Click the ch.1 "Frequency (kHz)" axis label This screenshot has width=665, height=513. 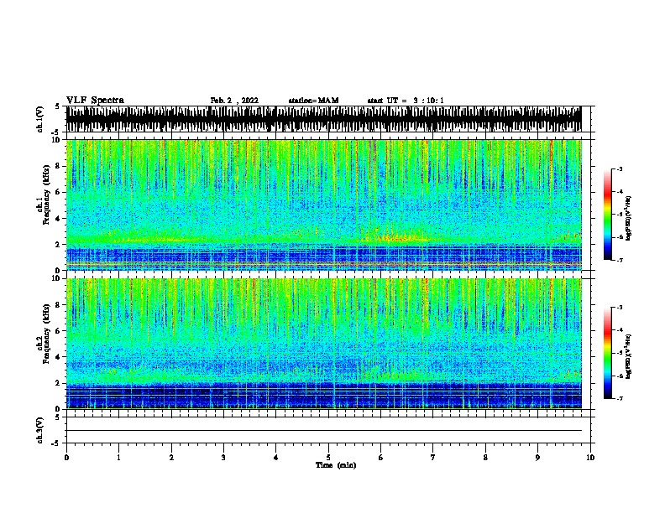(x=46, y=194)
